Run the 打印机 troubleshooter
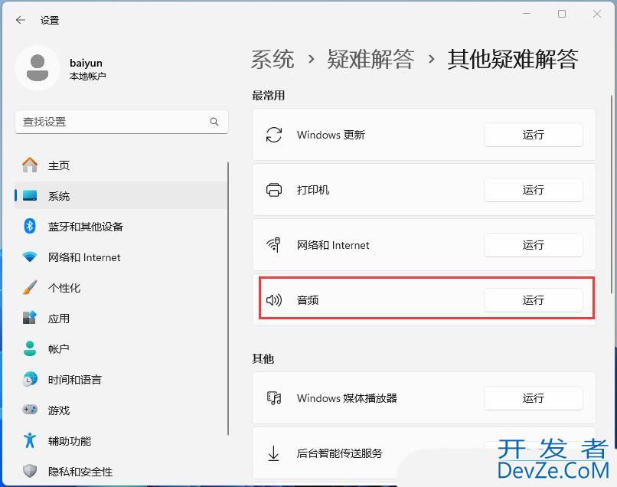This screenshot has height=487, width=617. tap(534, 190)
